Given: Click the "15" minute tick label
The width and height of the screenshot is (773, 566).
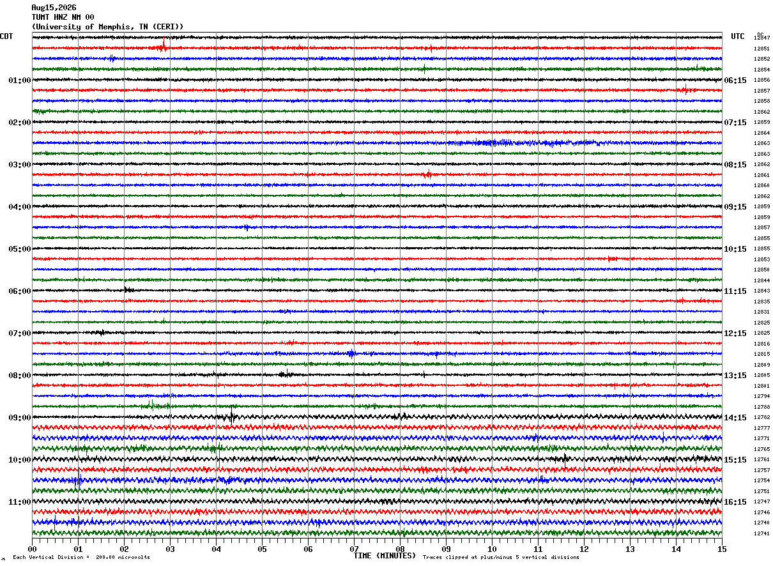Looking at the screenshot, I should pos(722,549).
